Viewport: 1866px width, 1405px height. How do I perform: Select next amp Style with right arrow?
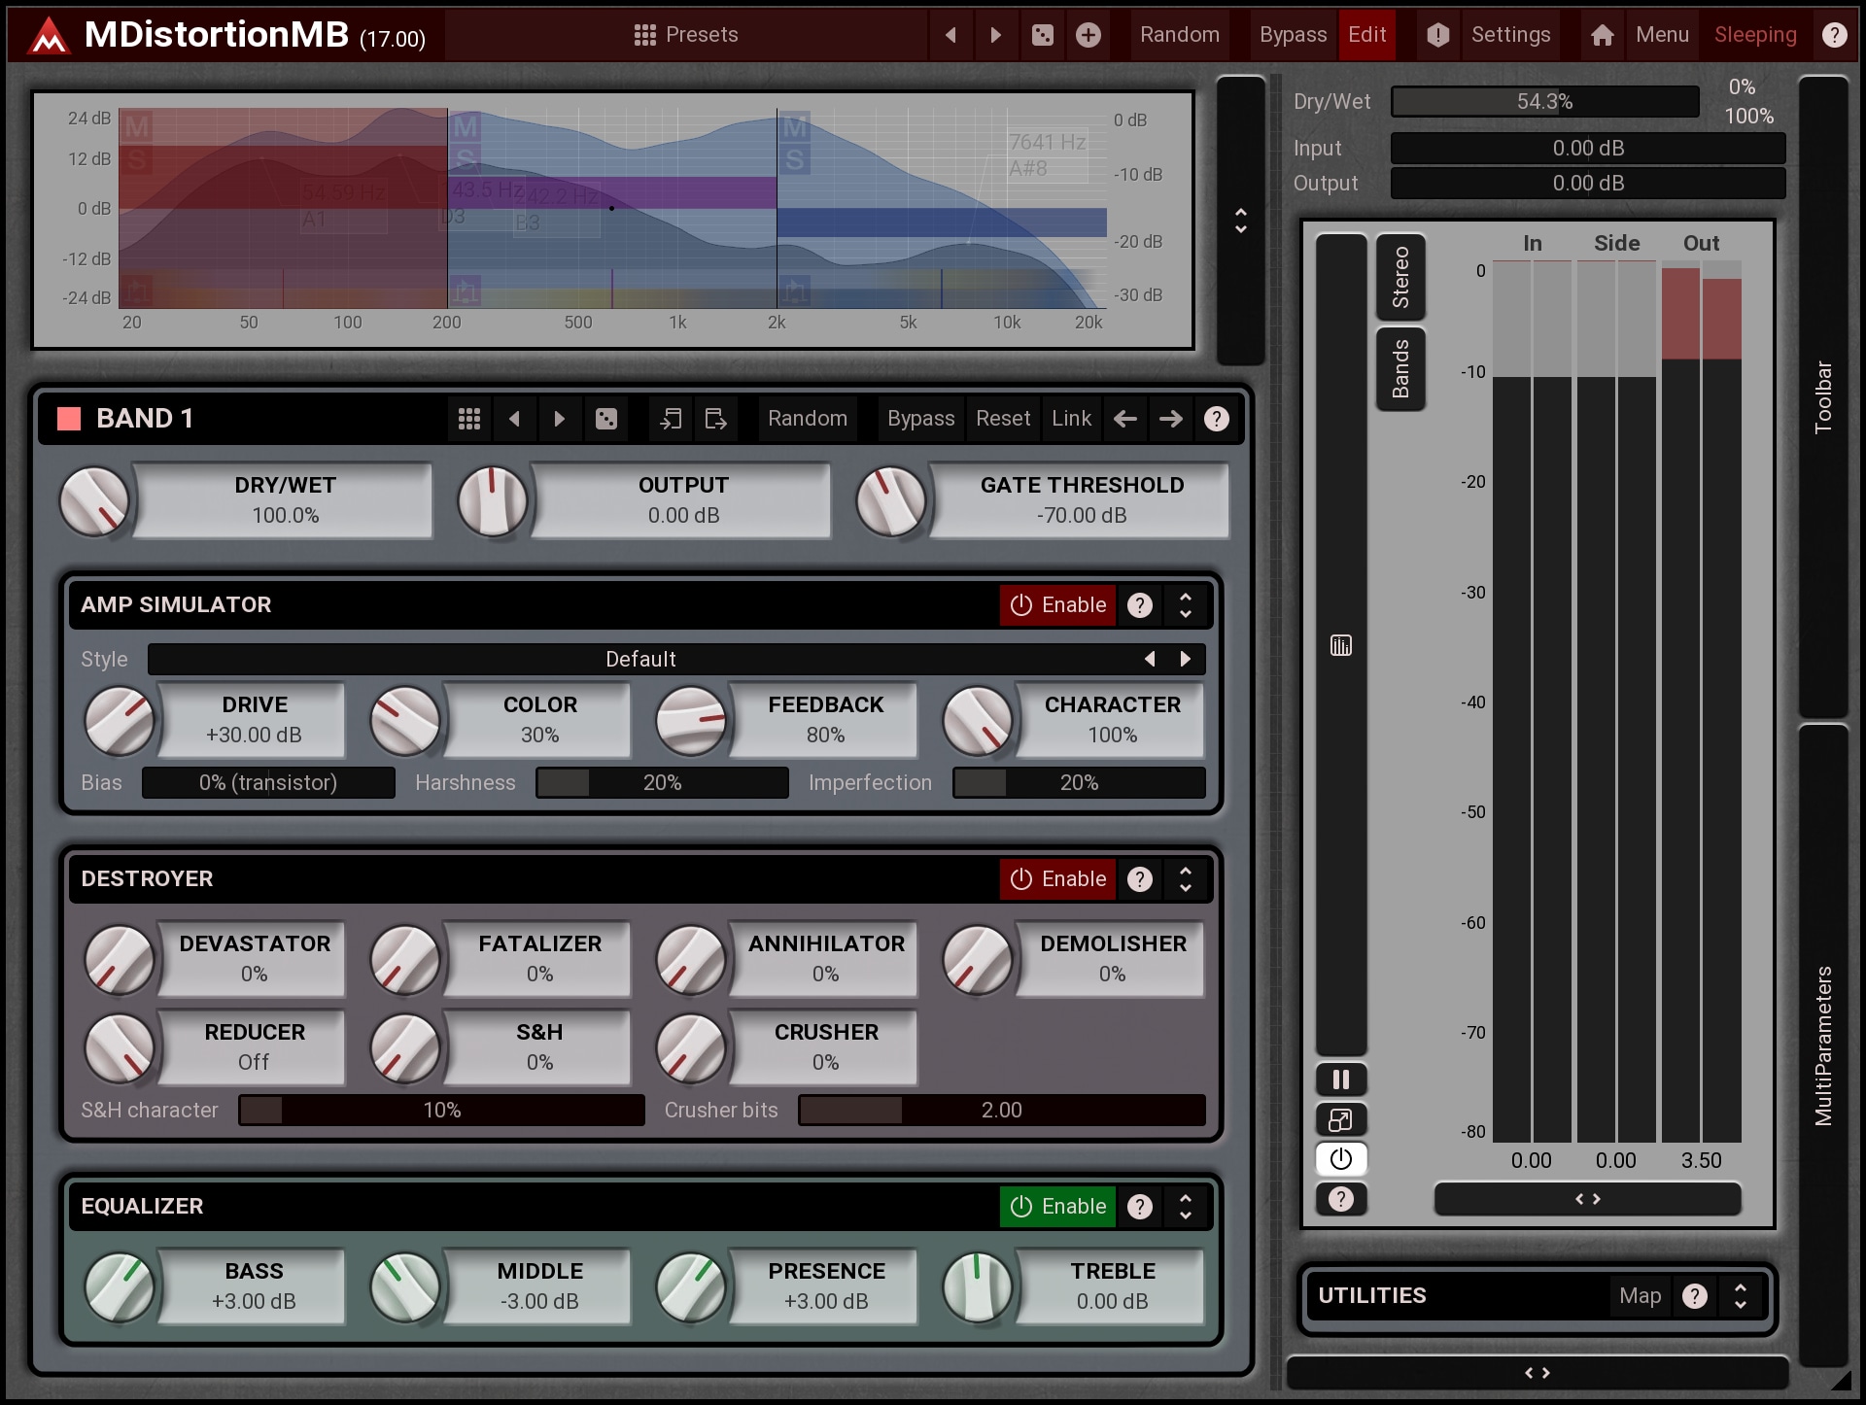point(1185,659)
